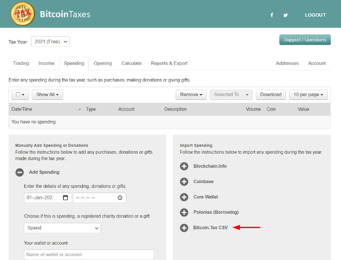Click the 'You have no spending' row
This screenshot has width=341, height=260.
(169, 122)
